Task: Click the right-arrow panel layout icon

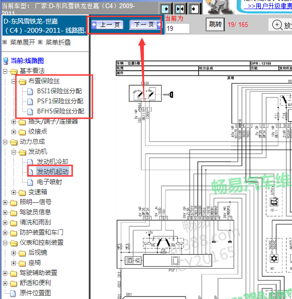Action: coord(165,9)
